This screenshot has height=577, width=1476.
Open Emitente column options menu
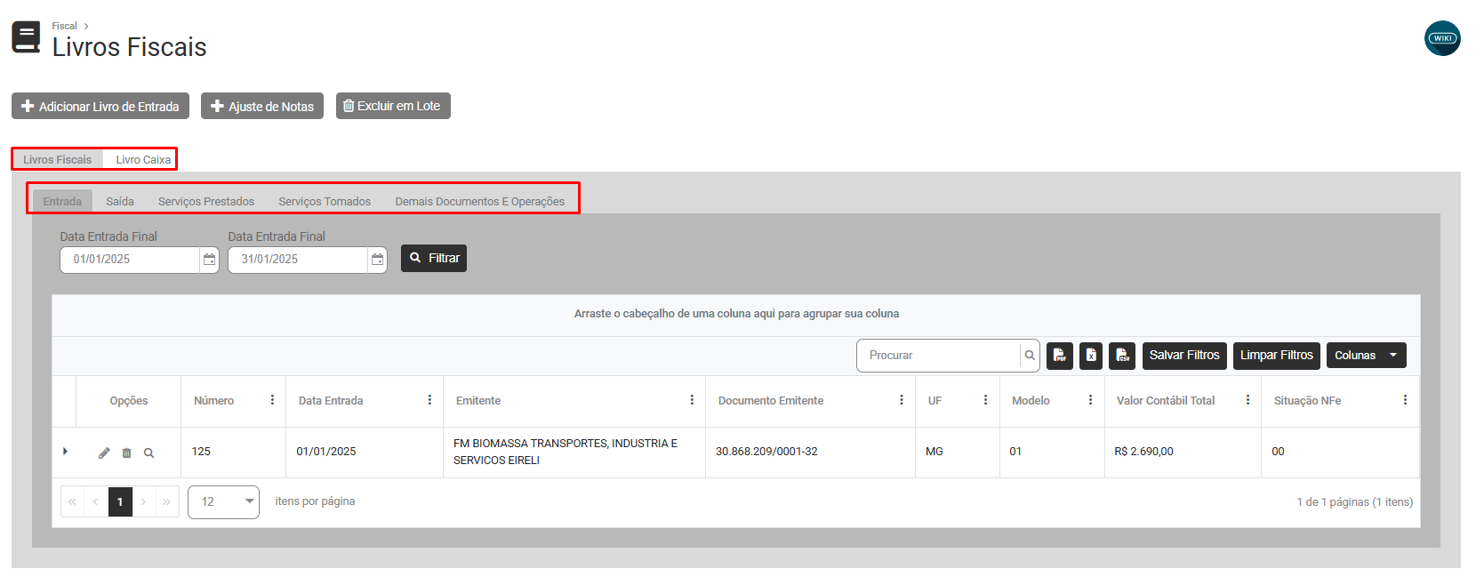pos(692,400)
